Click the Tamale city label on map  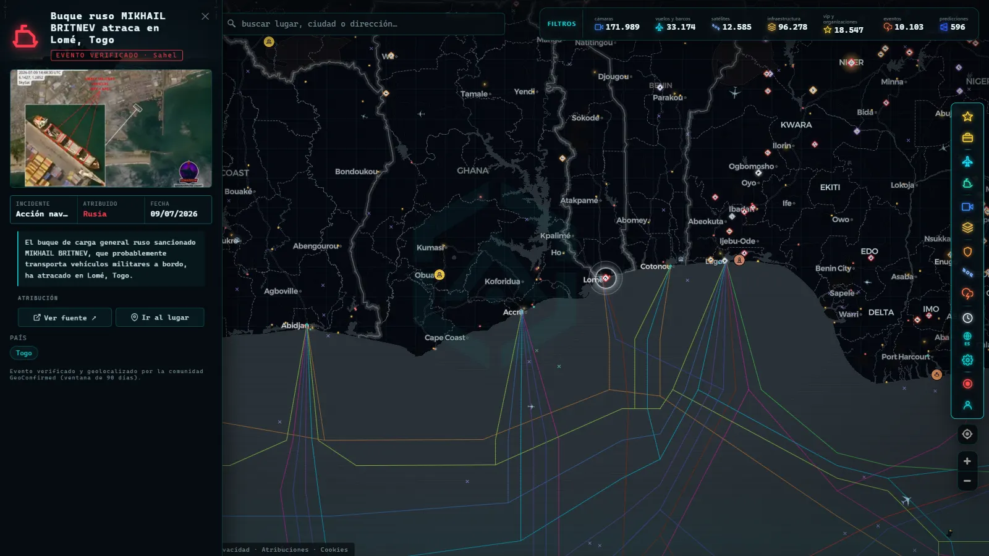[x=474, y=94]
